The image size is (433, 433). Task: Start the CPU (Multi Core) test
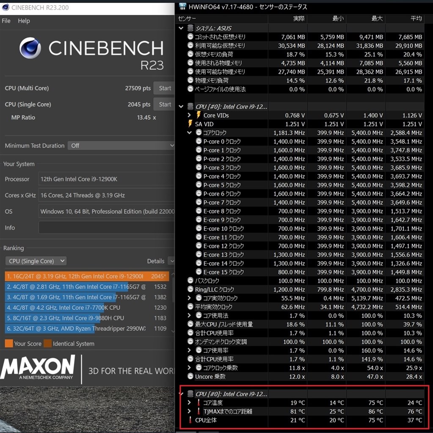[x=165, y=88]
